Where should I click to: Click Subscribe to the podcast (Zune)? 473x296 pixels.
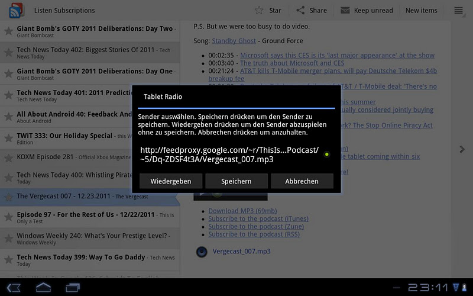(x=256, y=227)
